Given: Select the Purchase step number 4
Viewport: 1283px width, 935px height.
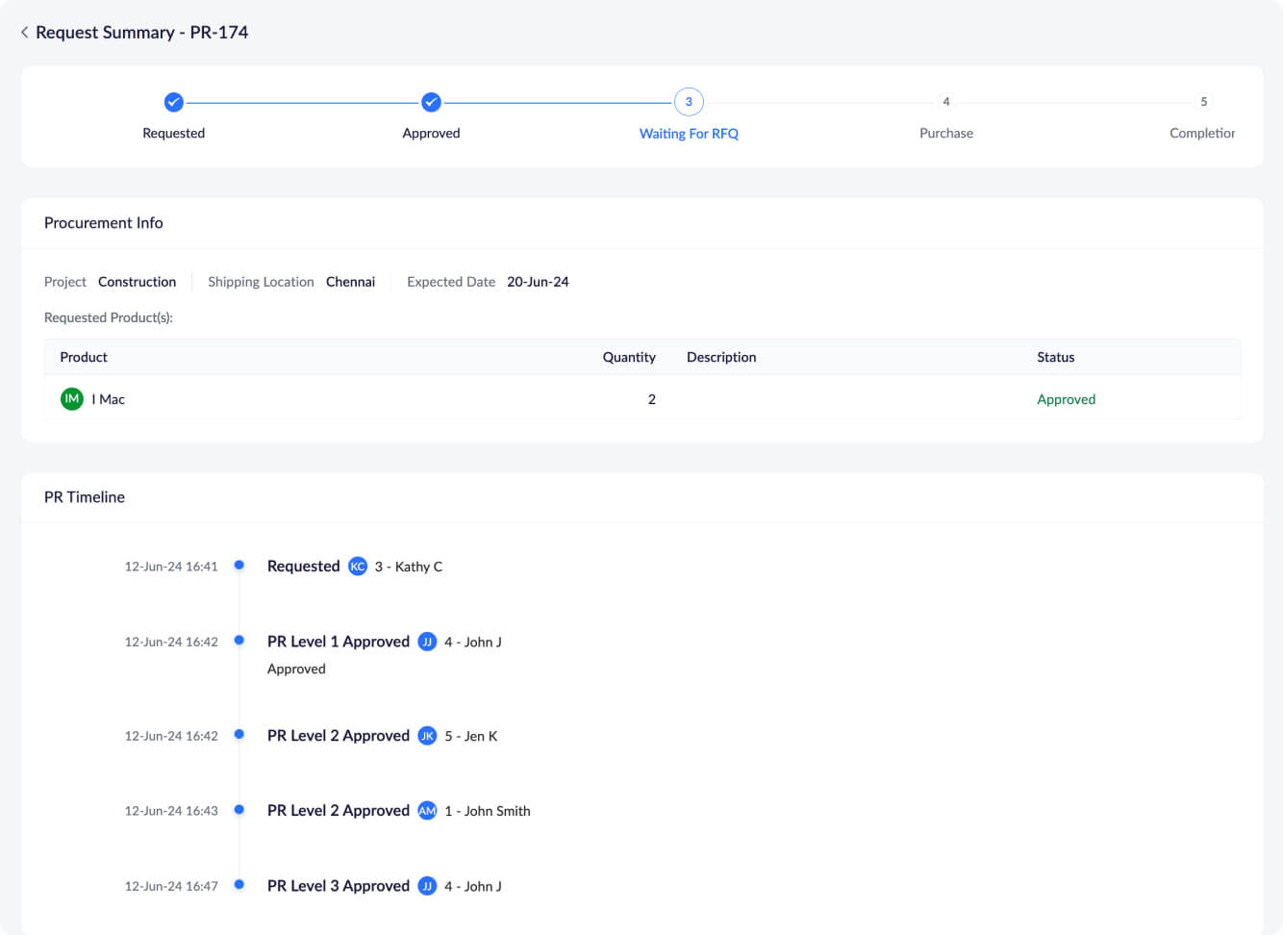Looking at the screenshot, I should [946, 102].
